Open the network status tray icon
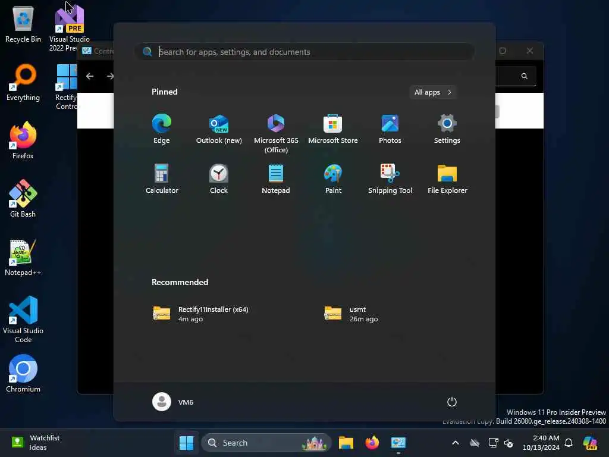609x457 pixels. (493, 443)
